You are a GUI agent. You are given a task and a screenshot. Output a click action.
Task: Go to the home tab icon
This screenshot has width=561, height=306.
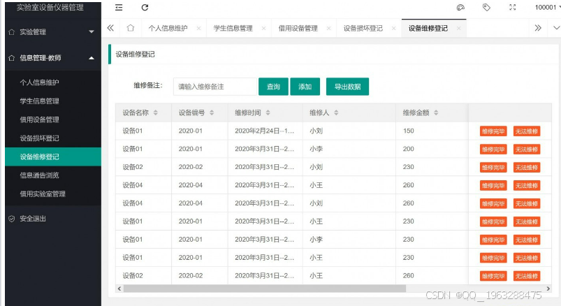131,28
